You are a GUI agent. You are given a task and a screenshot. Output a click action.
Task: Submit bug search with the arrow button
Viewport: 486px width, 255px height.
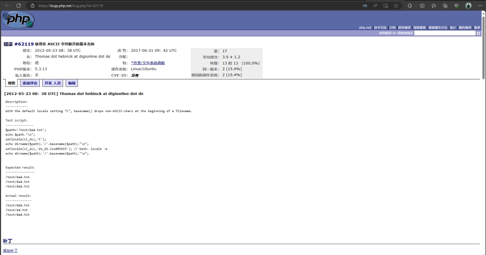(x=478, y=33)
